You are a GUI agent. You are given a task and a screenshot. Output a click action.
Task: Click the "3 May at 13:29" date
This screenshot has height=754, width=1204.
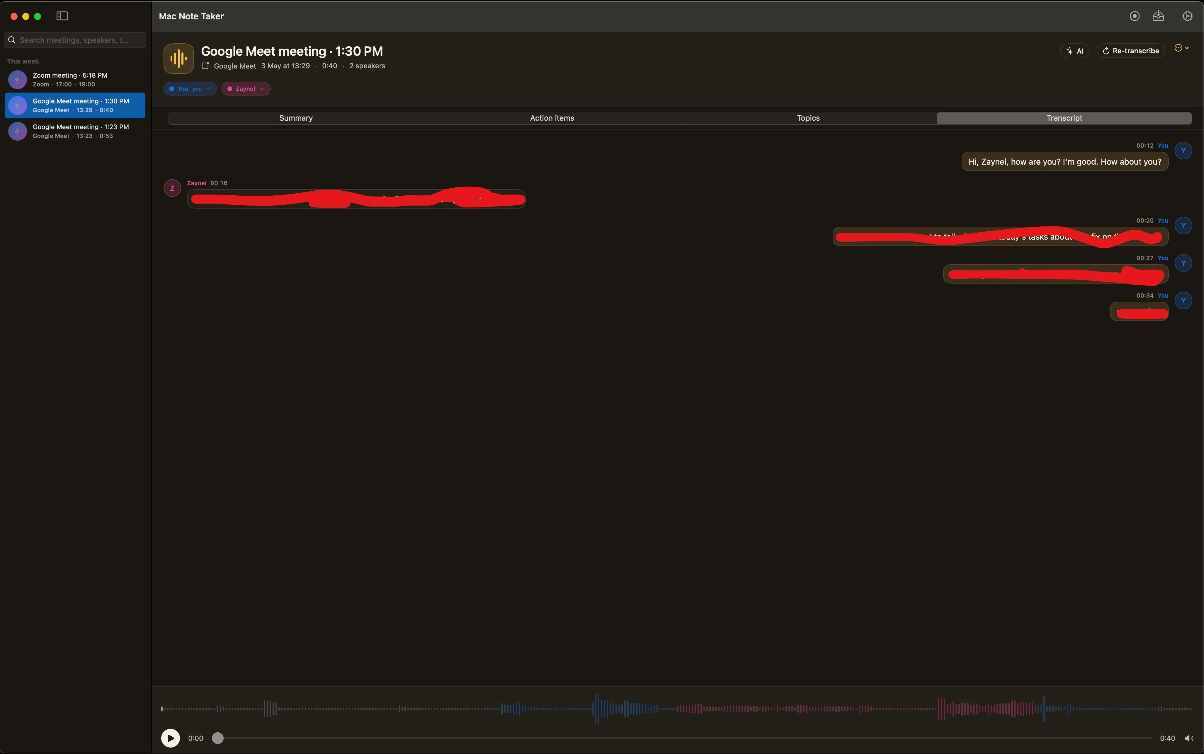pyautogui.click(x=285, y=66)
